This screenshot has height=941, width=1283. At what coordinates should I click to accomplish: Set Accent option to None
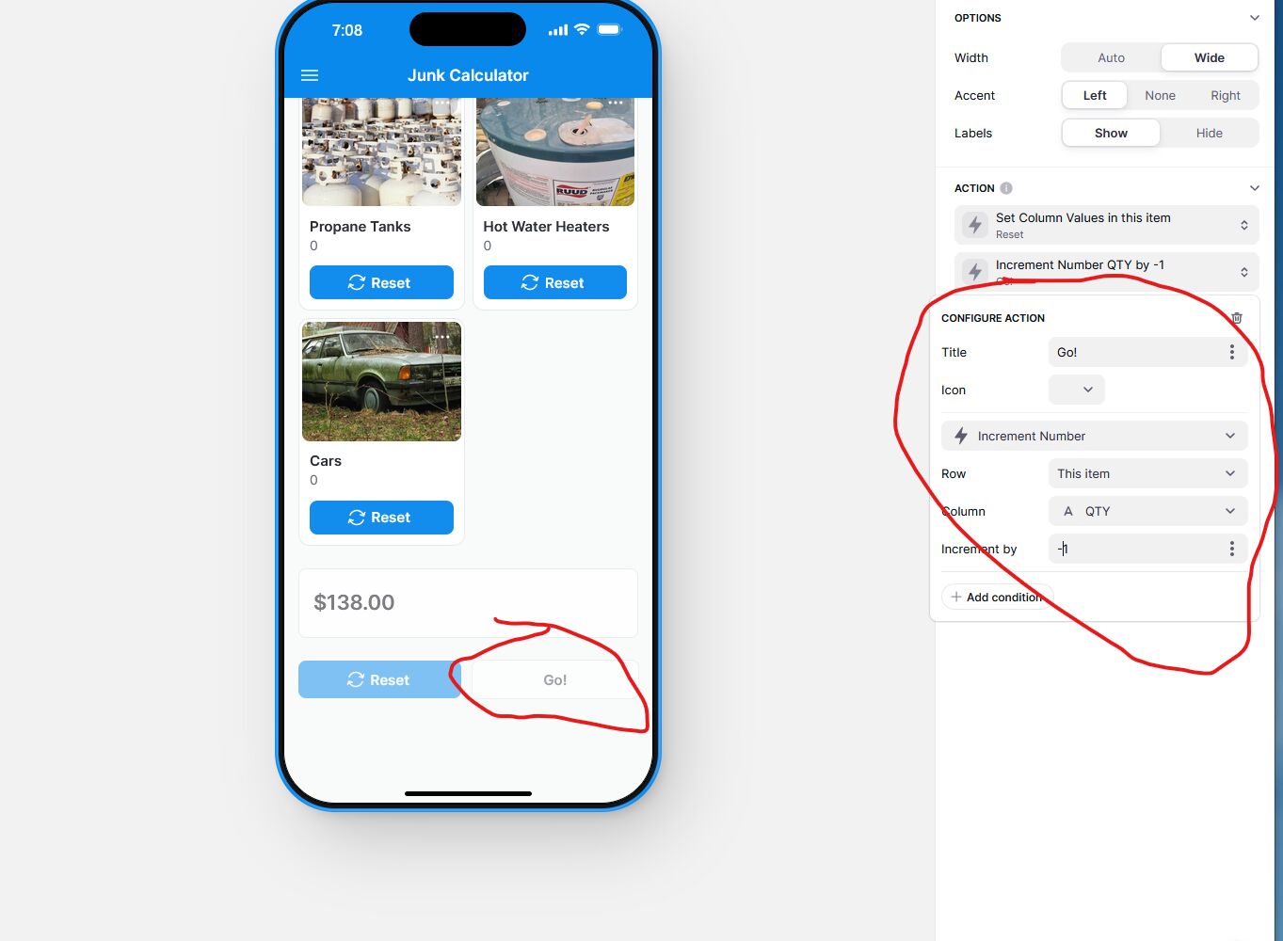point(1160,95)
